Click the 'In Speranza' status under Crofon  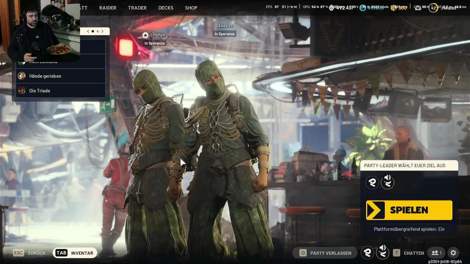coord(155,43)
